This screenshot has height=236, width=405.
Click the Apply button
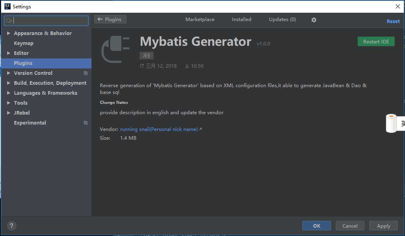384,226
